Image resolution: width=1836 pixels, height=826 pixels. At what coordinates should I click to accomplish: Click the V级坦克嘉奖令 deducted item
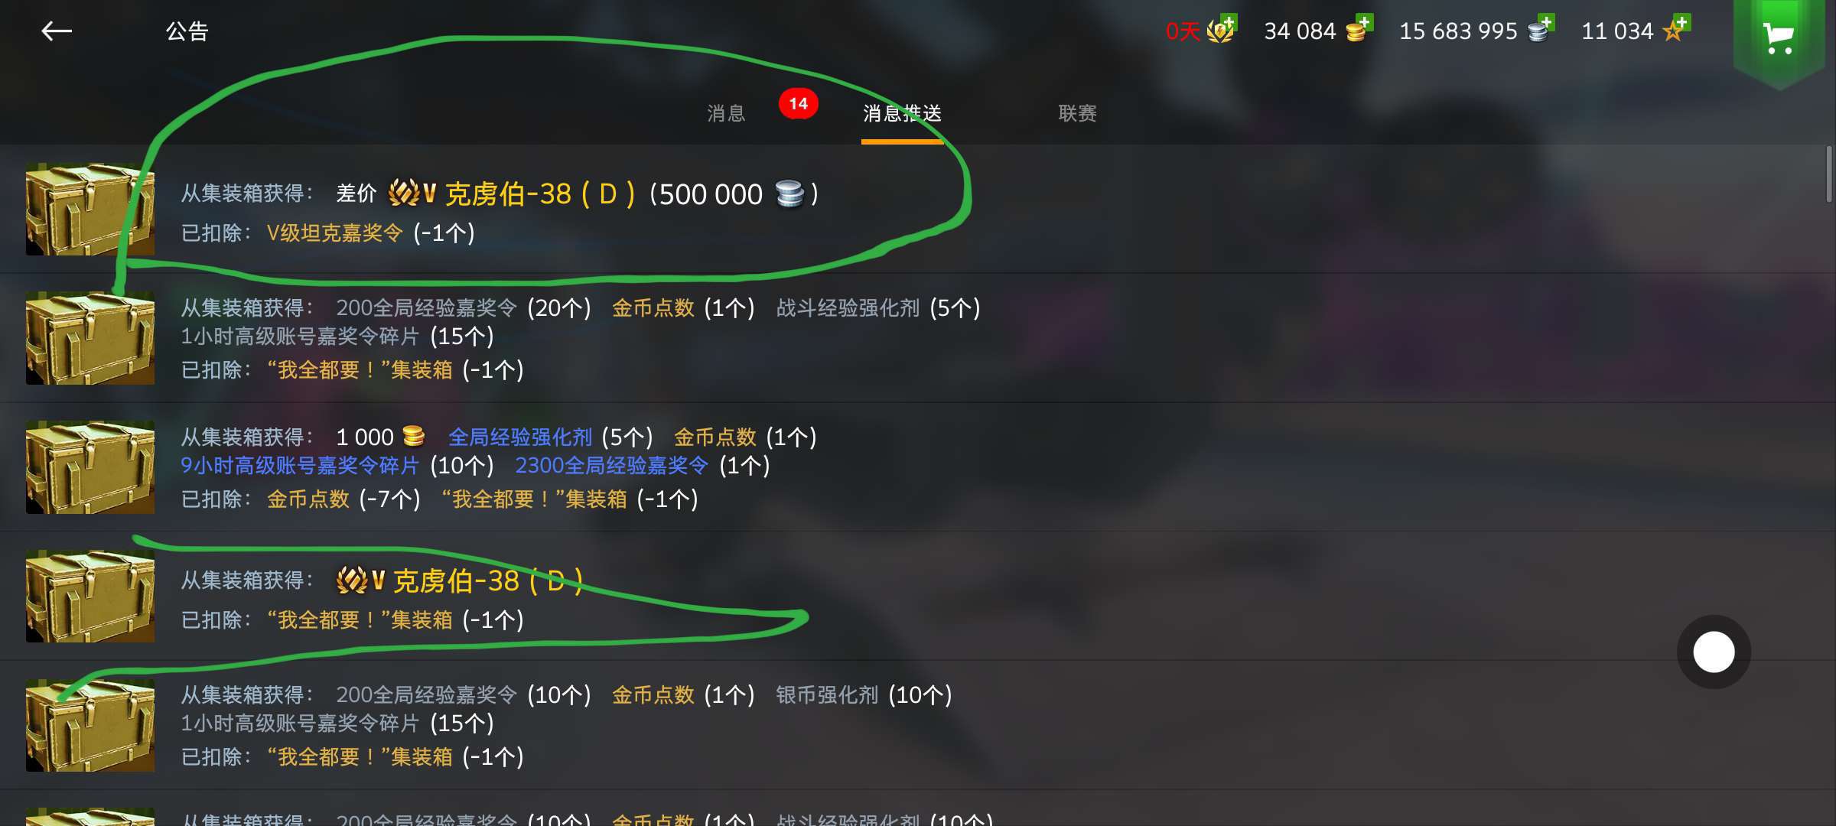334,233
